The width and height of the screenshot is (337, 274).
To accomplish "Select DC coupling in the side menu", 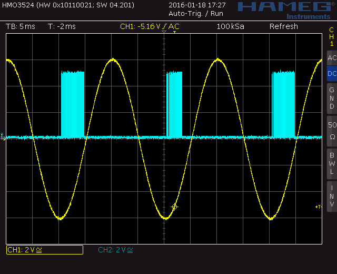I will [x=332, y=74].
